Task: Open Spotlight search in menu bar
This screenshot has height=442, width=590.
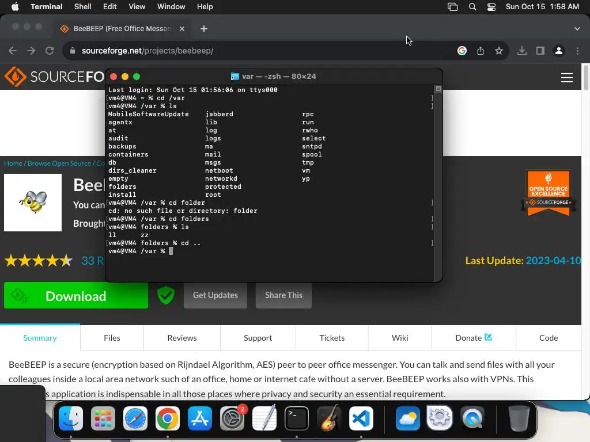Action: (x=472, y=7)
